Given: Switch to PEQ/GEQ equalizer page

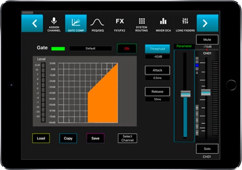Looking at the screenshot, I should [97, 25].
